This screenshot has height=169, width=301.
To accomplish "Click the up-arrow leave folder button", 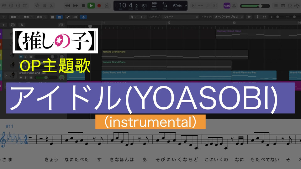I will pos(4,17).
